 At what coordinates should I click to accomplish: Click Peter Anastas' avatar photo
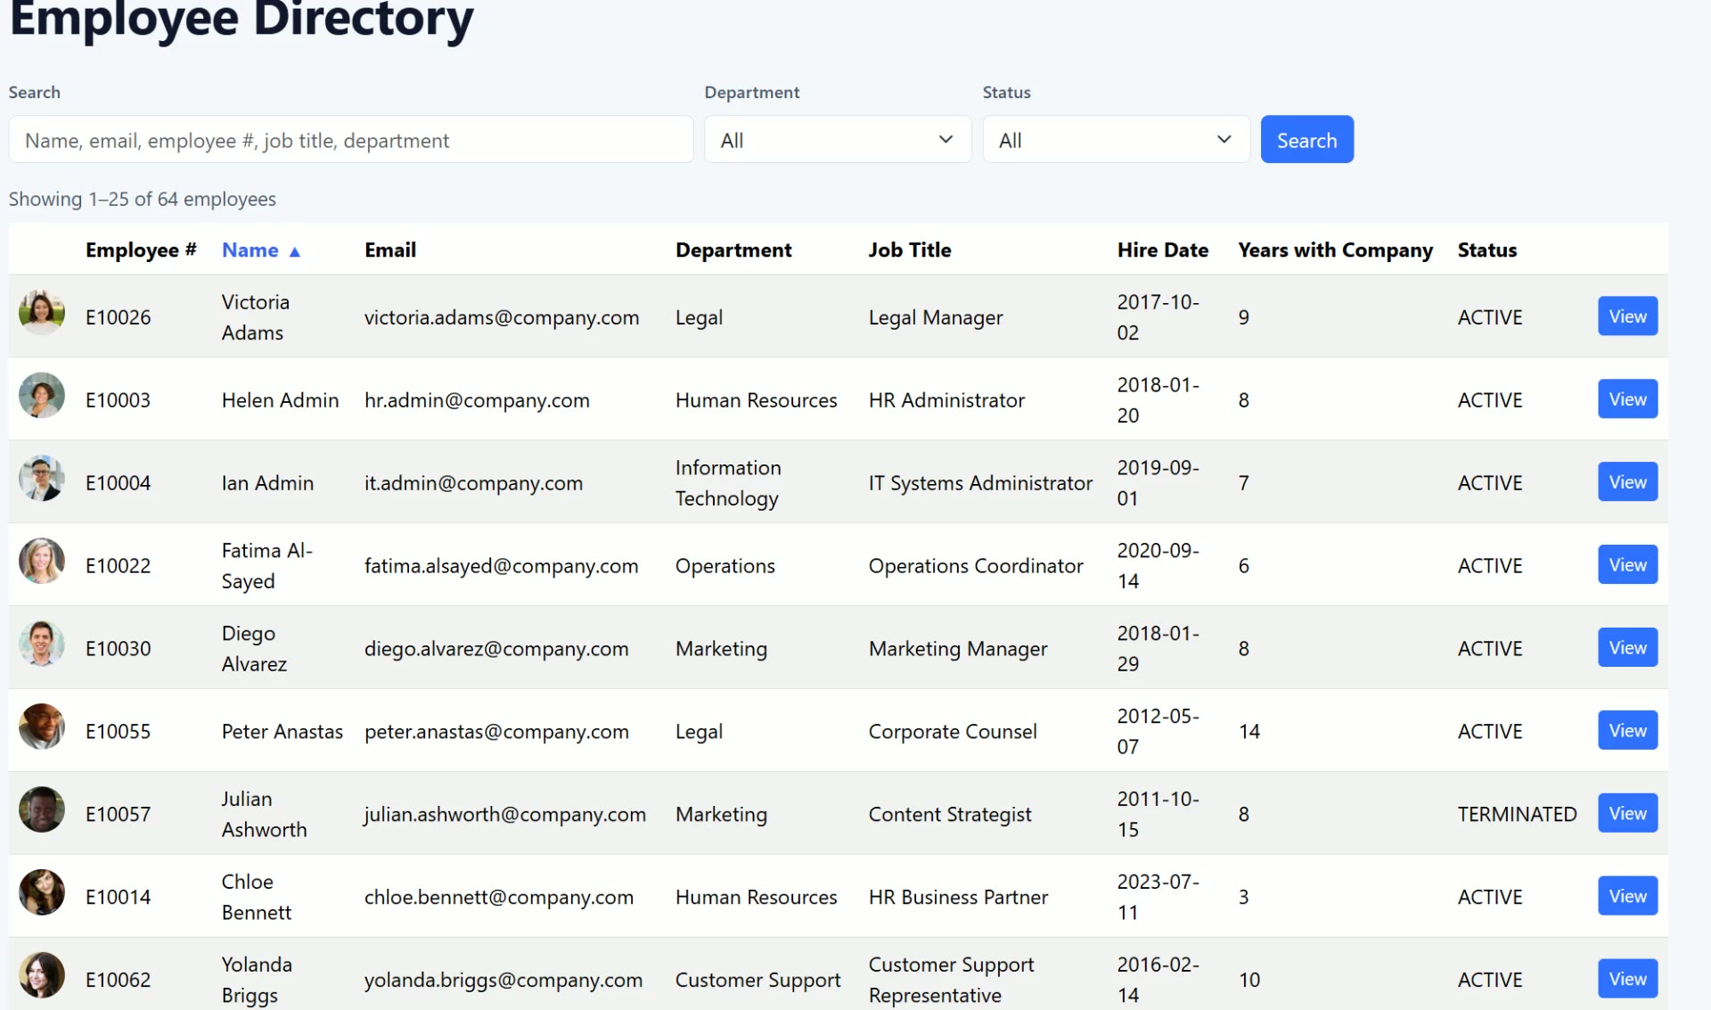click(x=42, y=727)
